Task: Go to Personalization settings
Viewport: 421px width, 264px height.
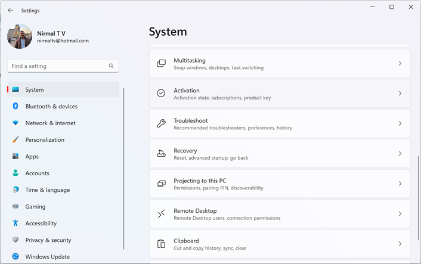Action: [x=63, y=139]
